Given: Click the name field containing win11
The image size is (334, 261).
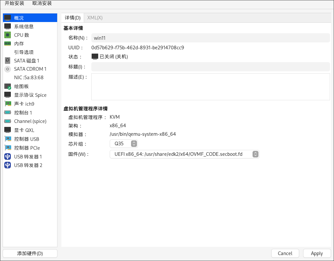Looking at the screenshot, I should click(210, 38).
